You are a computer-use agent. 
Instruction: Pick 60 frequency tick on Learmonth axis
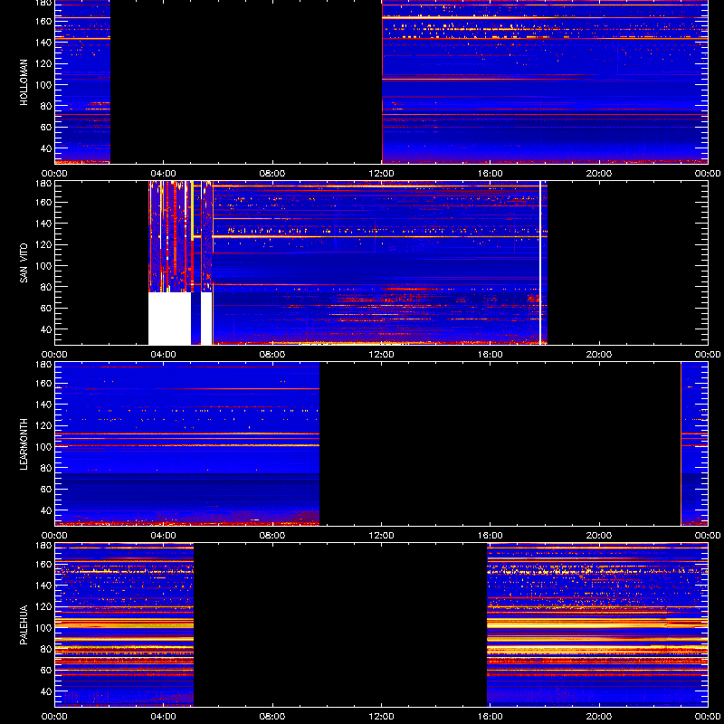coord(46,490)
